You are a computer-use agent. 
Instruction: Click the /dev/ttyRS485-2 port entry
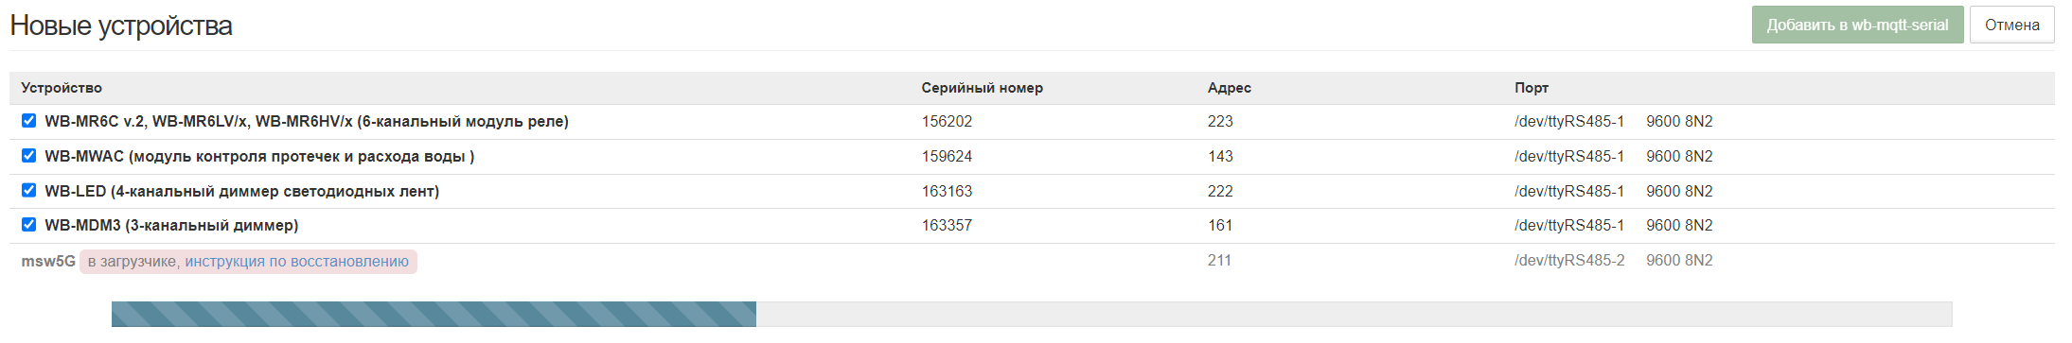click(1569, 260)
